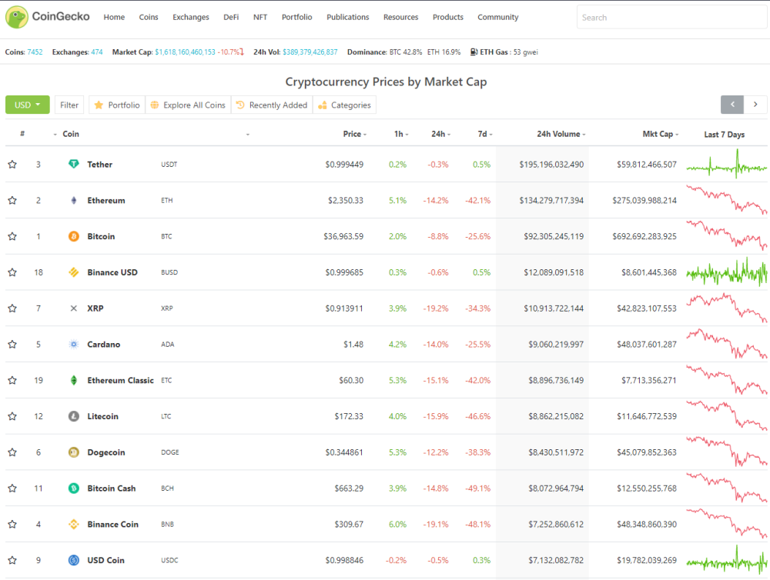Click the CoinGecko gecko logo icon

(x=17, y=17)
